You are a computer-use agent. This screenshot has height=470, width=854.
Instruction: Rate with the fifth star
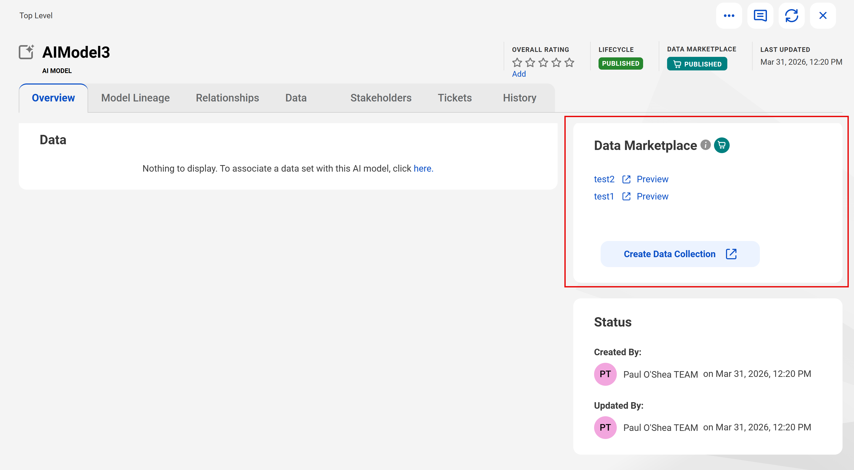coord(569,62)
